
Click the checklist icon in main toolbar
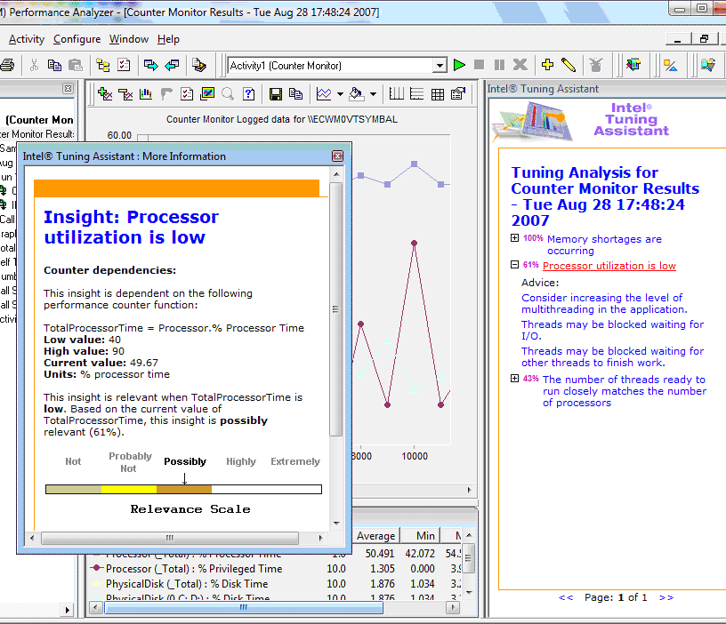coord(124,65)
